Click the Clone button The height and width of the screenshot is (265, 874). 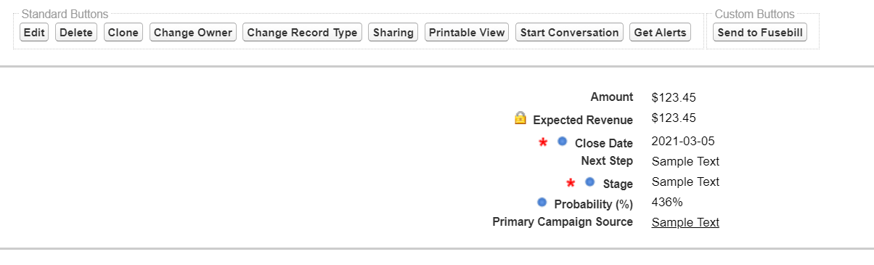(x=123, y=33)
